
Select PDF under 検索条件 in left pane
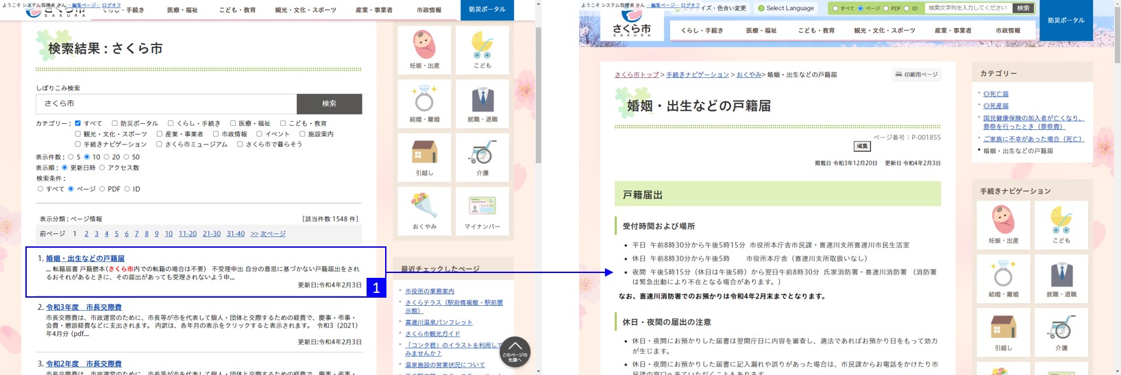pyautogui.click(x=102, y=189)
